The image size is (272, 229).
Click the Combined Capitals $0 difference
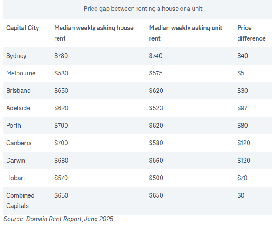coord(241,195)
